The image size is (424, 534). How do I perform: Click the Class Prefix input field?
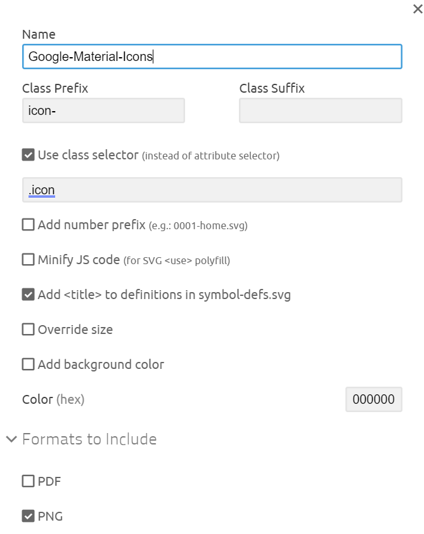103,110
